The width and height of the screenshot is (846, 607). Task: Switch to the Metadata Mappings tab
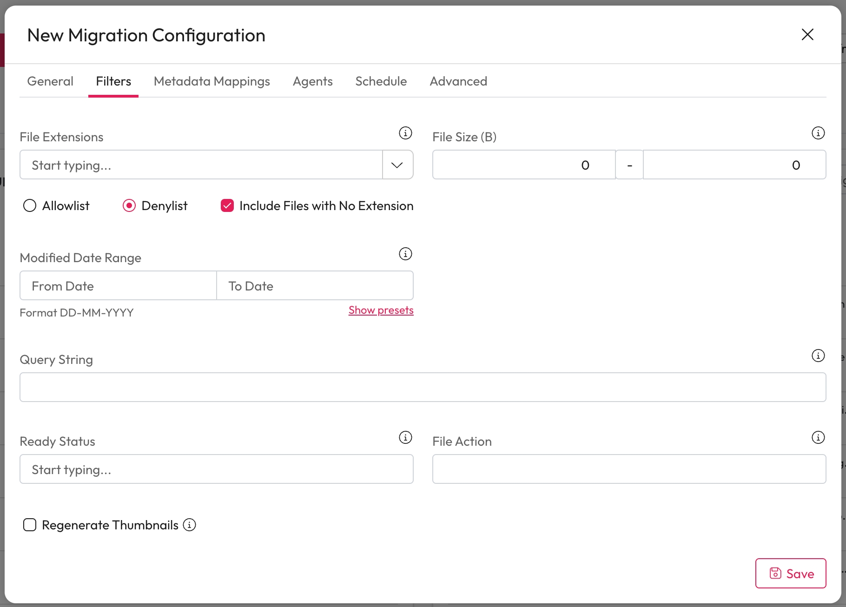(211, 81)
